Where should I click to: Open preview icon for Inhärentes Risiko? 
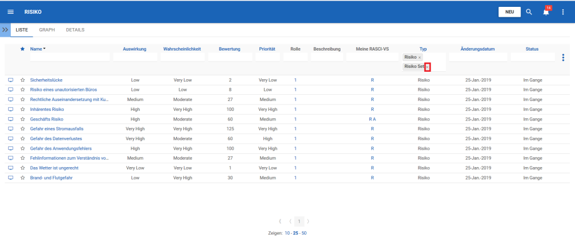10,109
